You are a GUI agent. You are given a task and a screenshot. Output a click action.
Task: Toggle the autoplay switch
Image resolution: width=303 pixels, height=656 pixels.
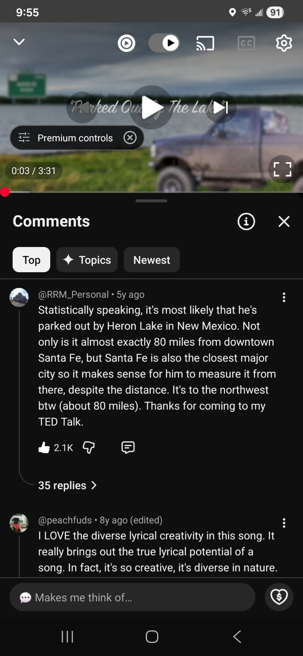click(164, 43)
